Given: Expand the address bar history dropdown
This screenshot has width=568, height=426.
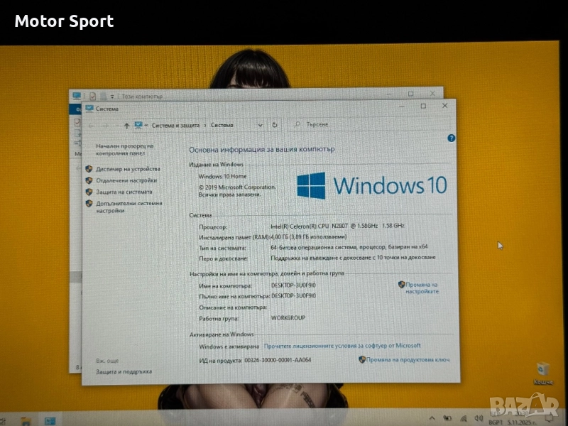Looking at the screenshot, I should pyautogui.click(x=261, y=125).
